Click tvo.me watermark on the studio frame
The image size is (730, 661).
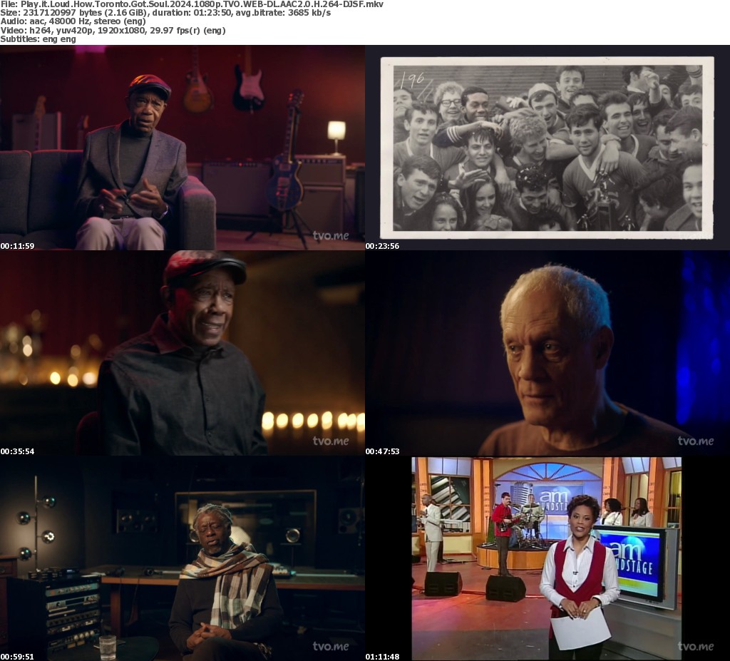pos(331,647)
